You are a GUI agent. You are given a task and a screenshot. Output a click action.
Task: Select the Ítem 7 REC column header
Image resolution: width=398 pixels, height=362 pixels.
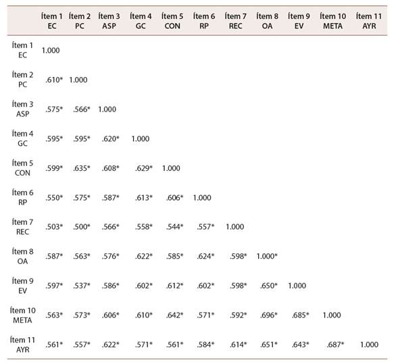235,21
